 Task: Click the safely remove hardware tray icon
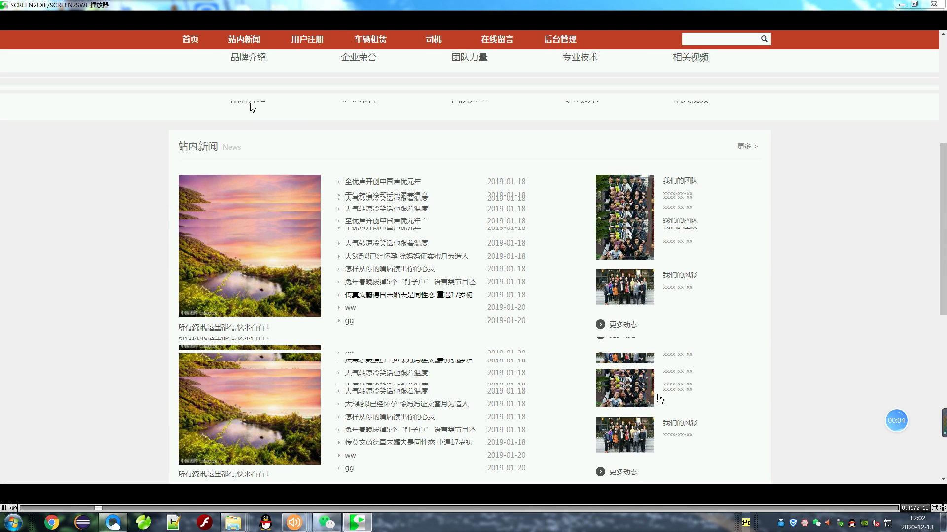coord(840,523)
